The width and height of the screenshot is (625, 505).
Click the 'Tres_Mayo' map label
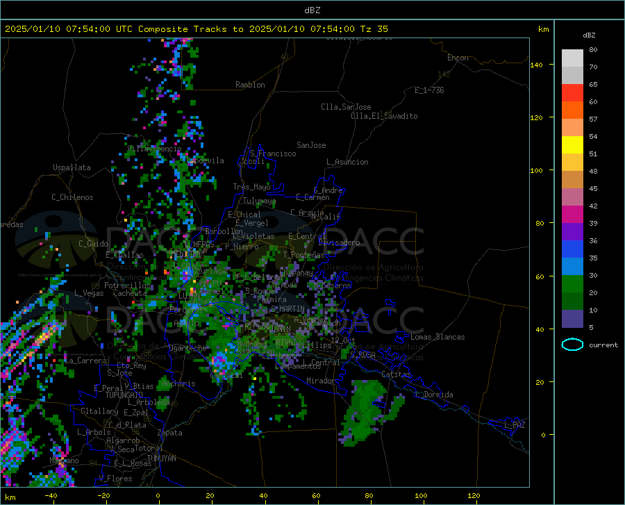(251, 187)
